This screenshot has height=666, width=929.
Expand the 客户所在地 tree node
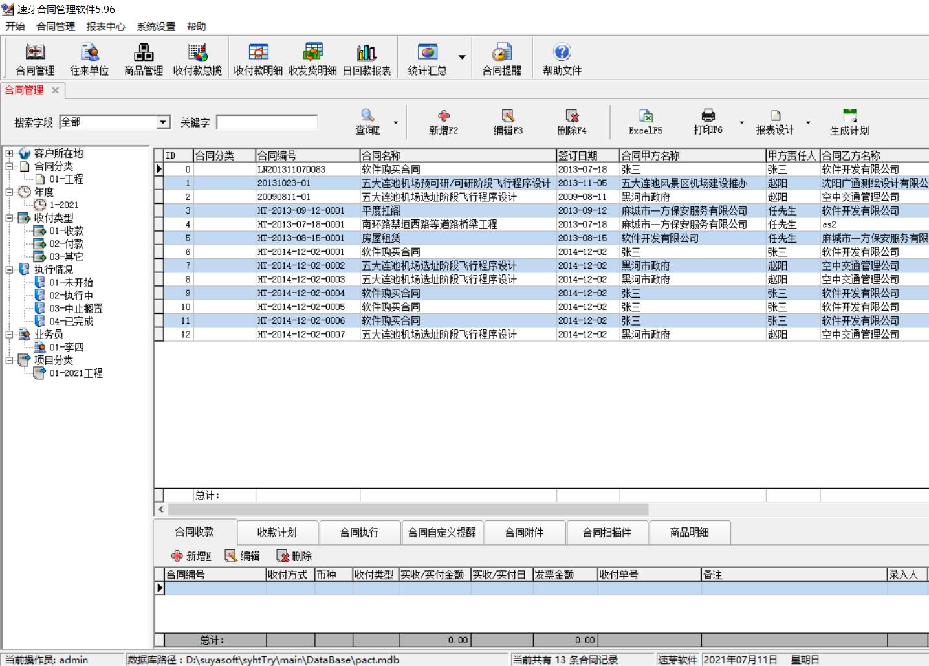9,153
